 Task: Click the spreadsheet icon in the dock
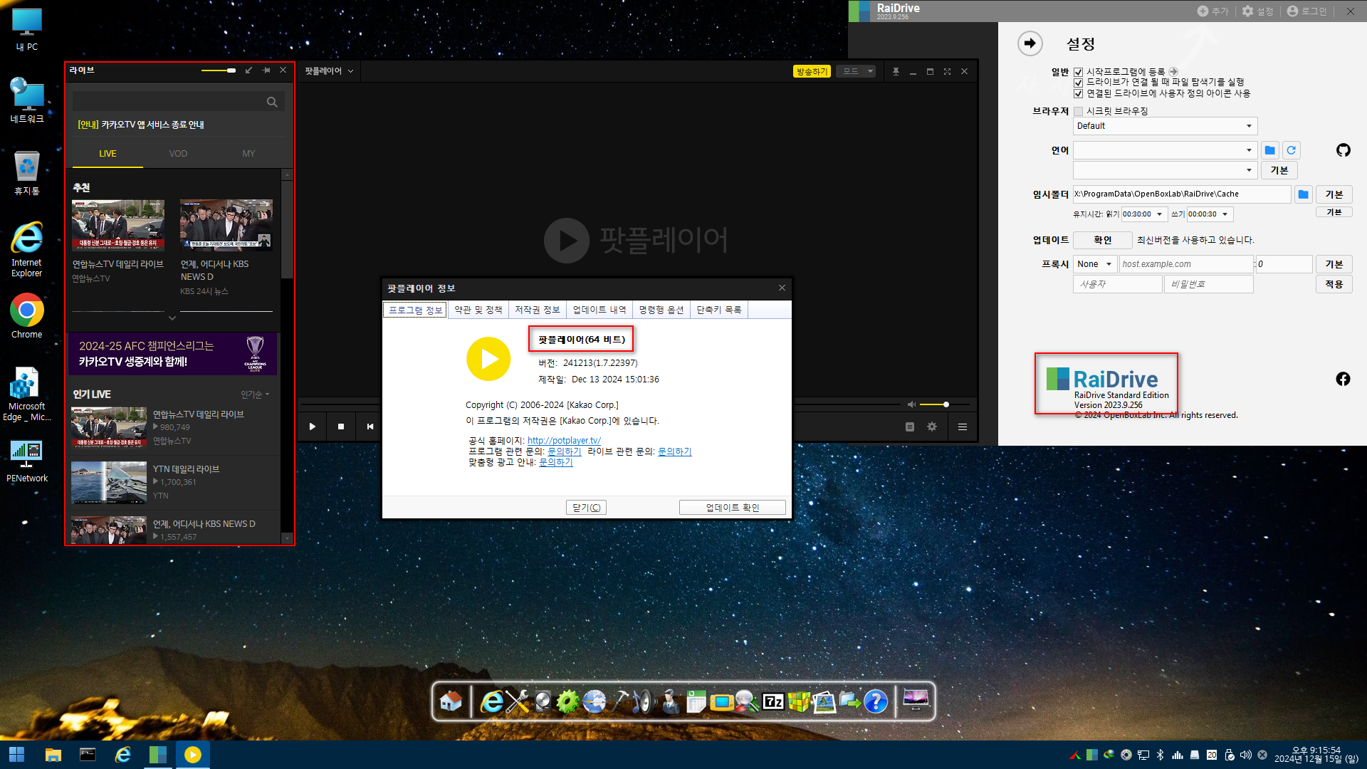tap(696, 702)
